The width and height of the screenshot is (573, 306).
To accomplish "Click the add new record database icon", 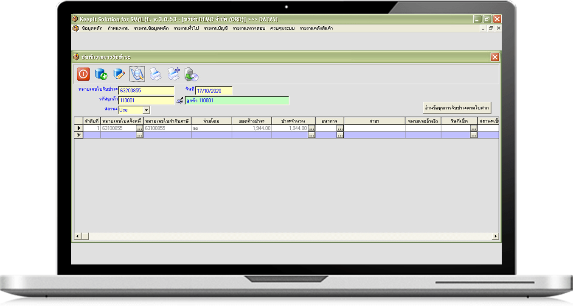I will point(101,74).
